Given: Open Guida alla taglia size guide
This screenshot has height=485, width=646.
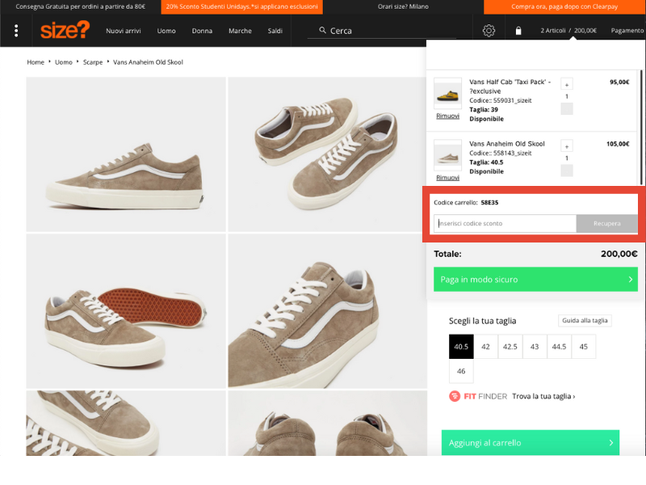Looking at the screenshot, I should tap(585, 320).
